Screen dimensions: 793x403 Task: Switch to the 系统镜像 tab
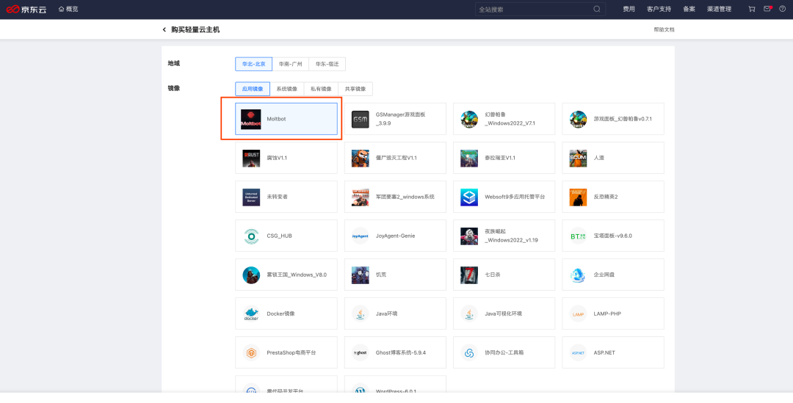click(287, 89)
